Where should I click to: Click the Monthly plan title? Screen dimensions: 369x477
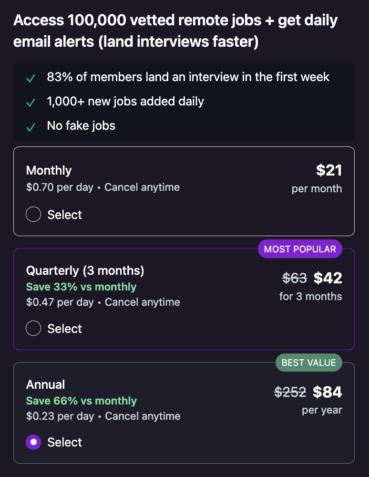click(49, 170)
